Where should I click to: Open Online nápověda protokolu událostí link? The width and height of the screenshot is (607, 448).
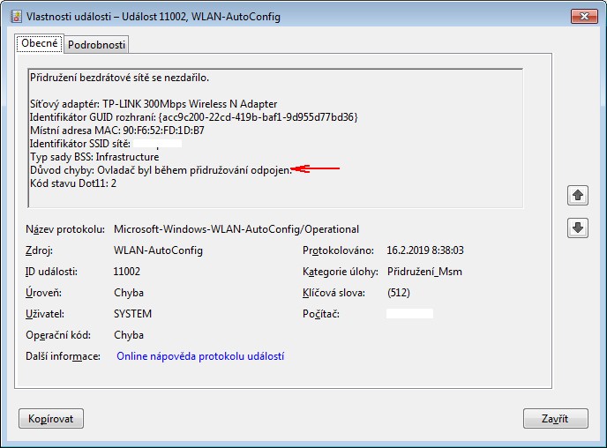pos(199,356)
